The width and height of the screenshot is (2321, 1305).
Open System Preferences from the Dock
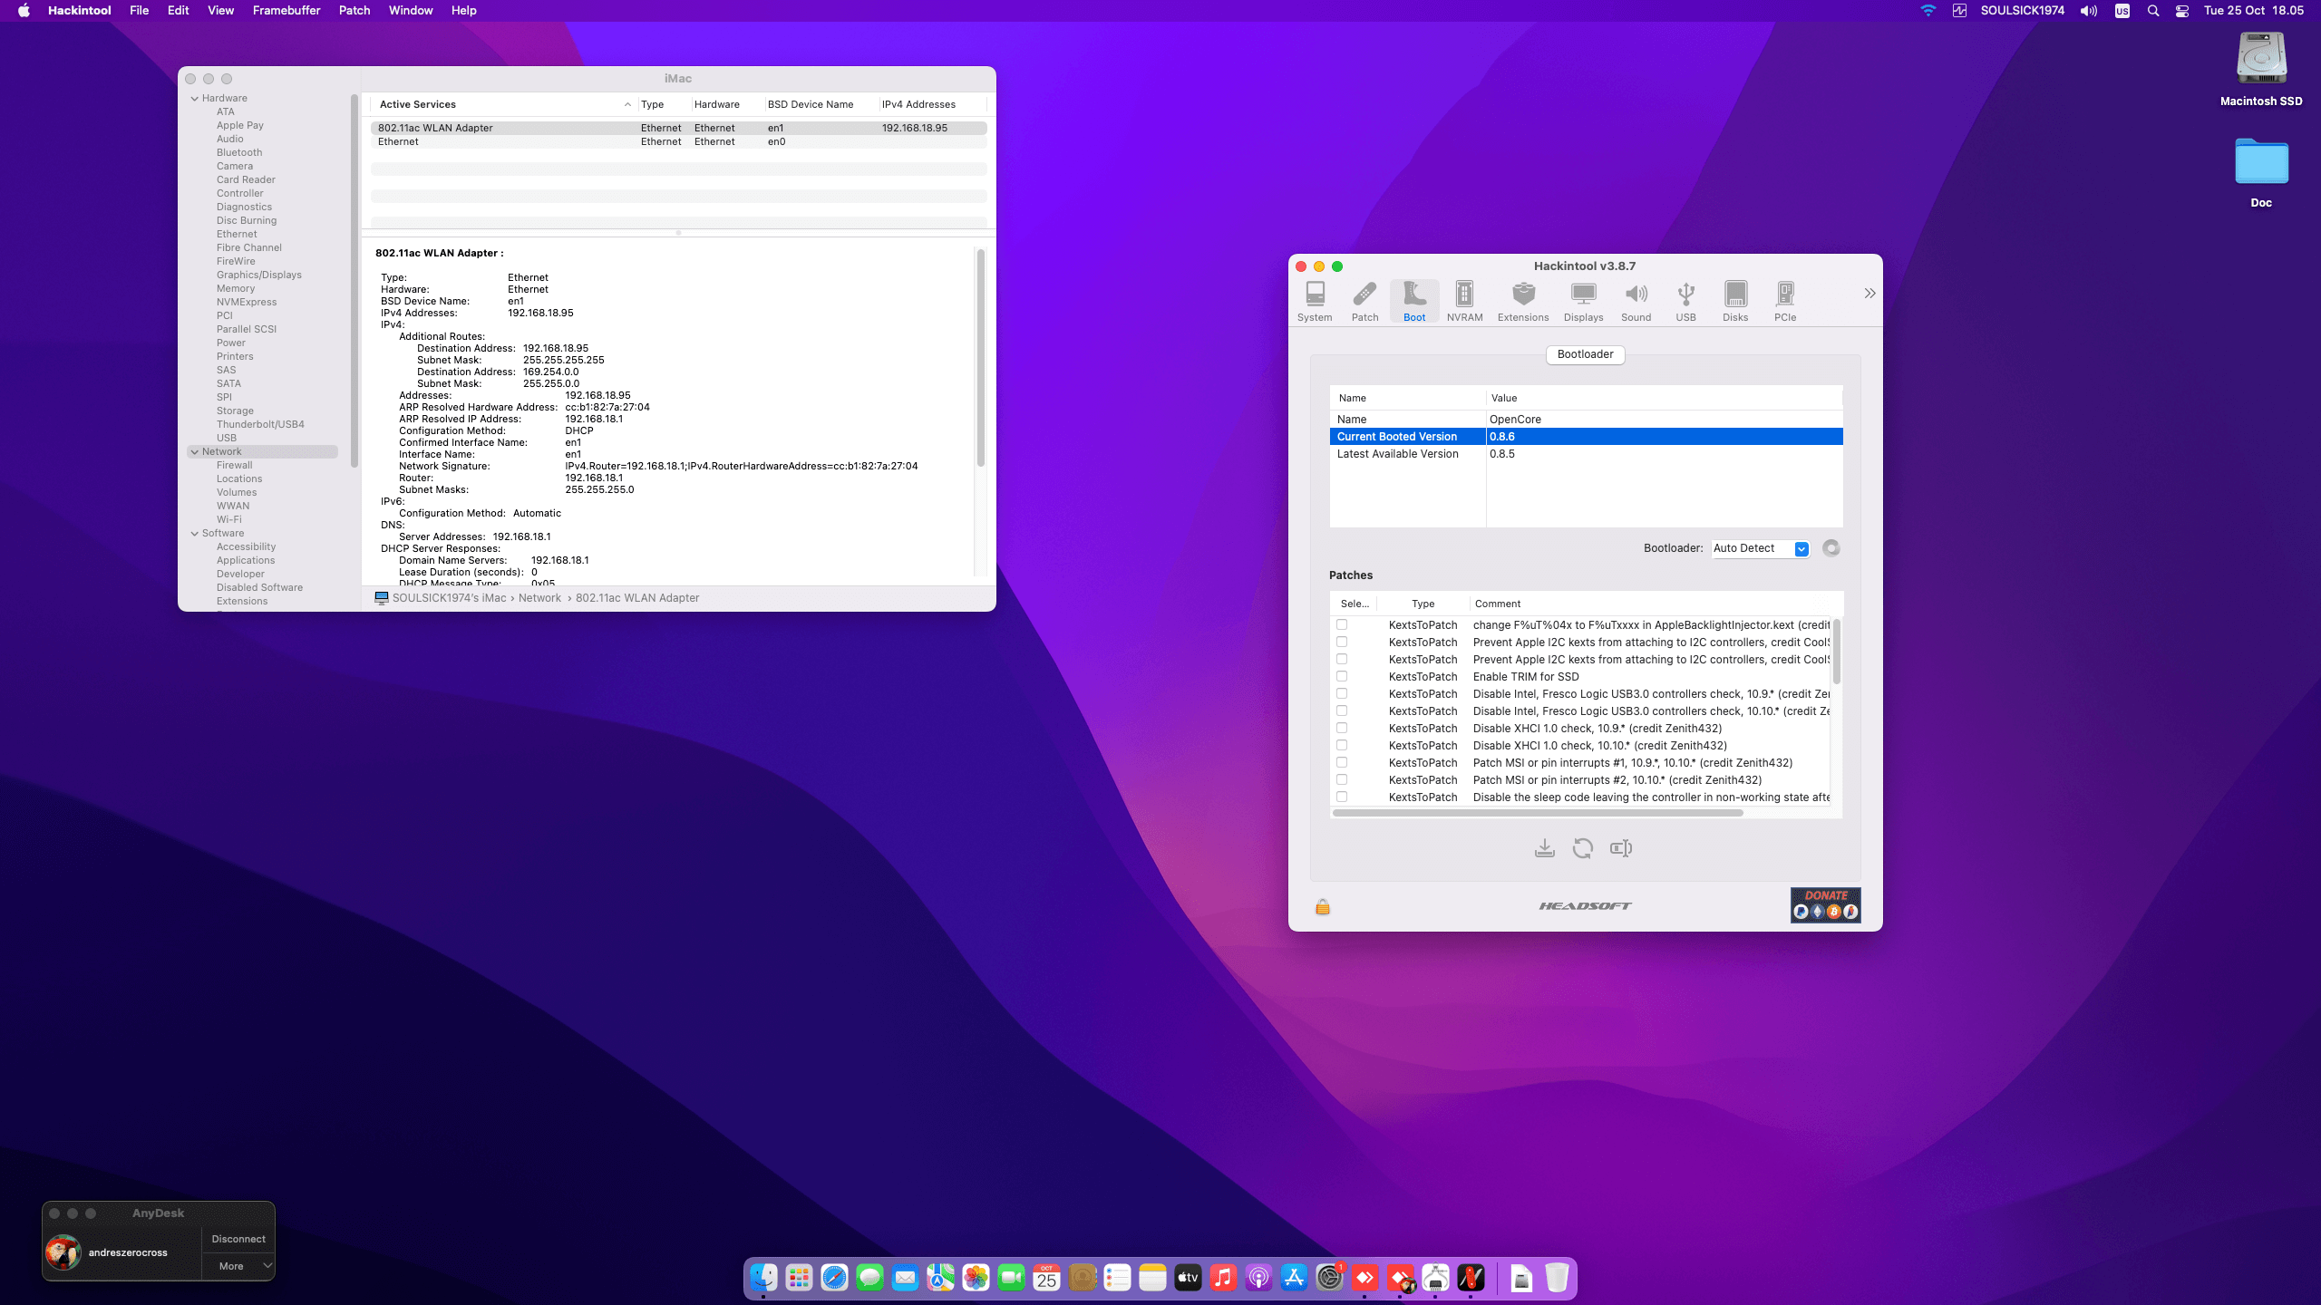pyautogui.click(x=1330, y=1278)
